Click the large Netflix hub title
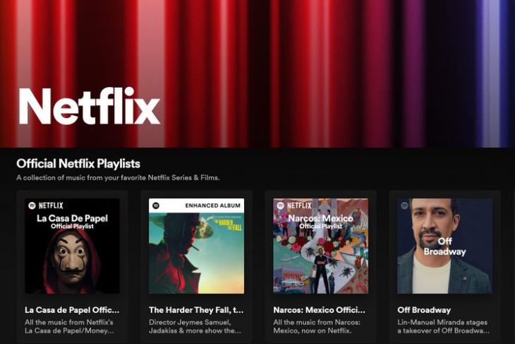515x344 pixels. [x=90, y=106]
